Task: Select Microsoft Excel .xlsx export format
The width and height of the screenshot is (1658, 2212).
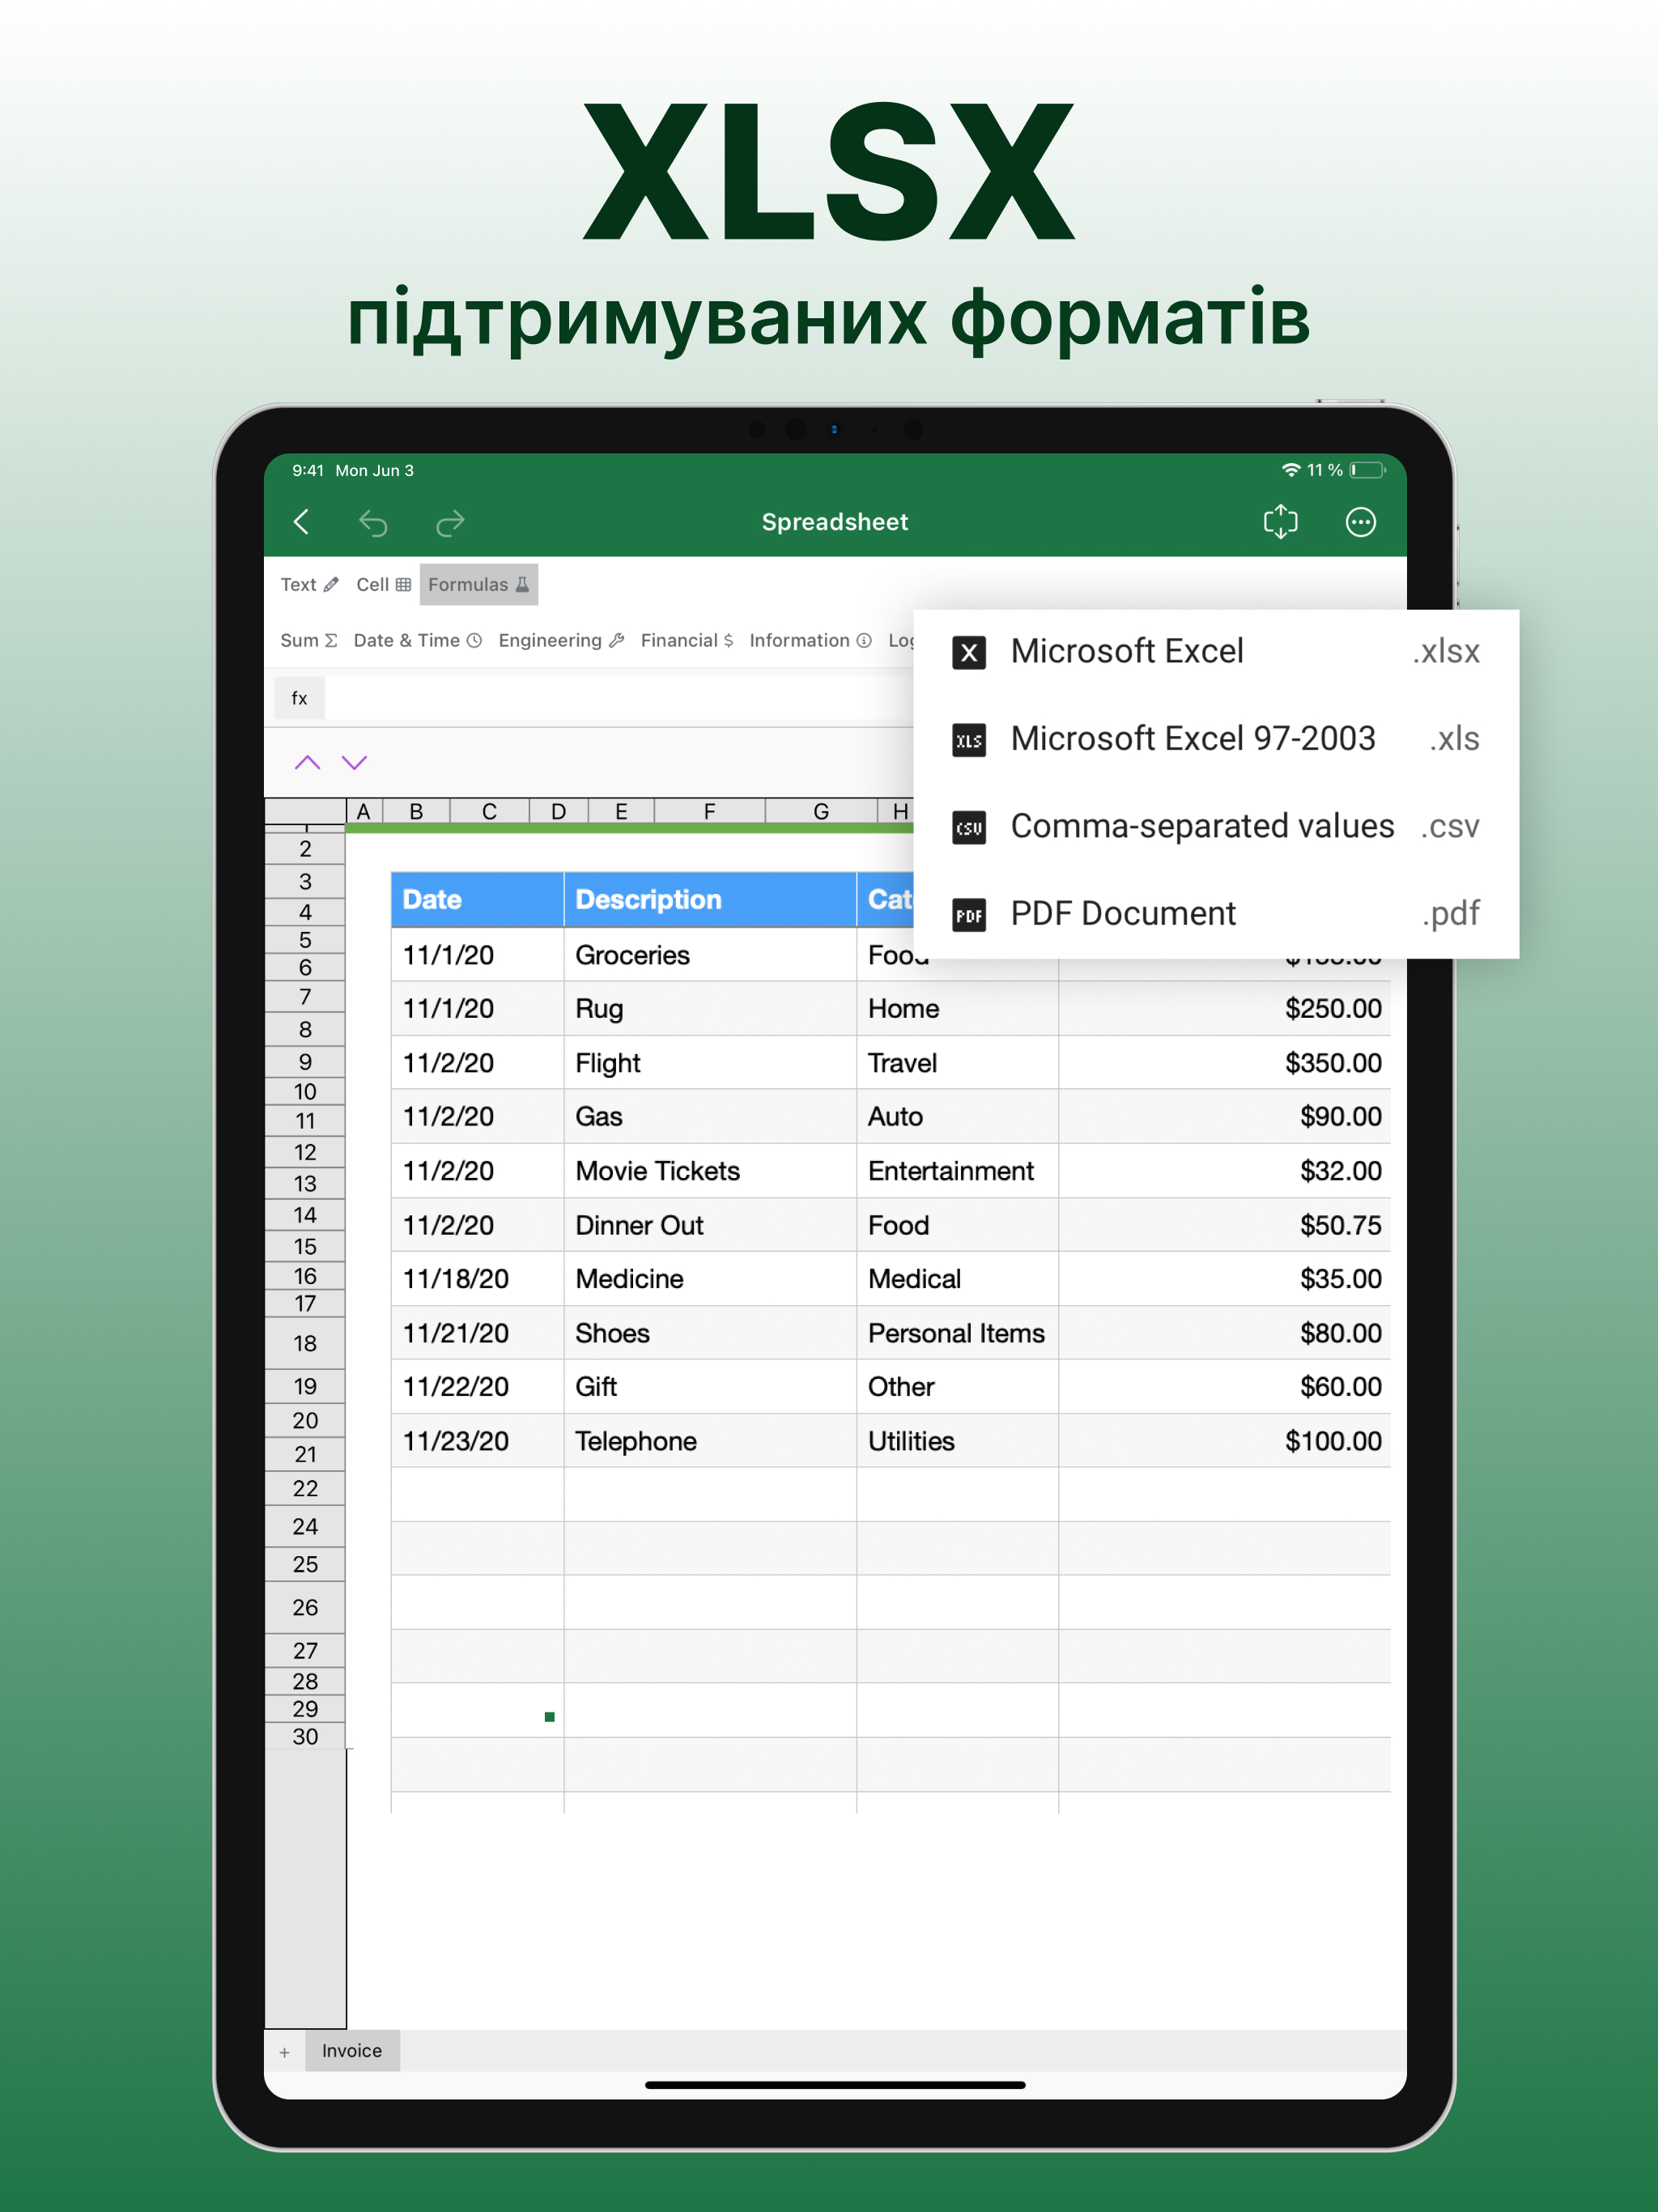Action: pos(1200,651)
